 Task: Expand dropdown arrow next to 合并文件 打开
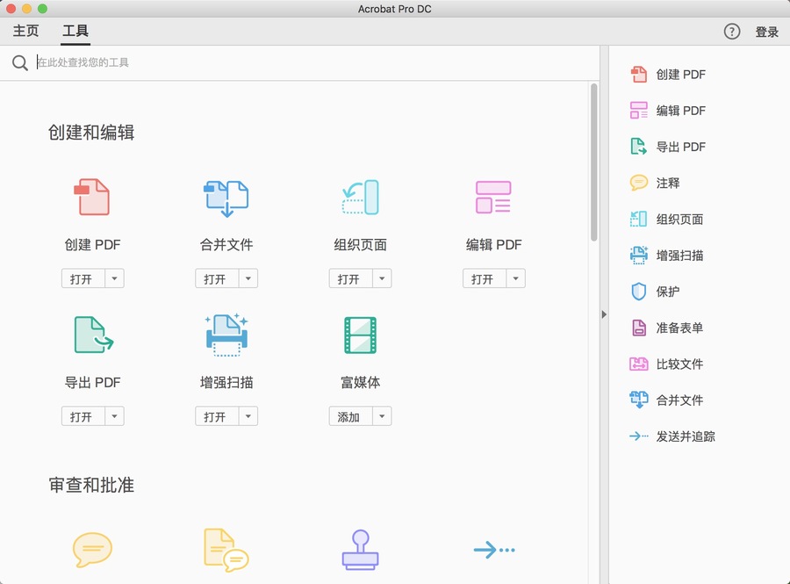tap(248, 278)
